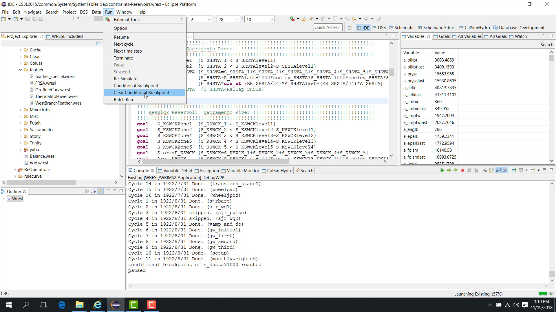Switch to the IDE perspective
Image resolution: width=556 pixels, height=312 pixels.
[363, 28]
